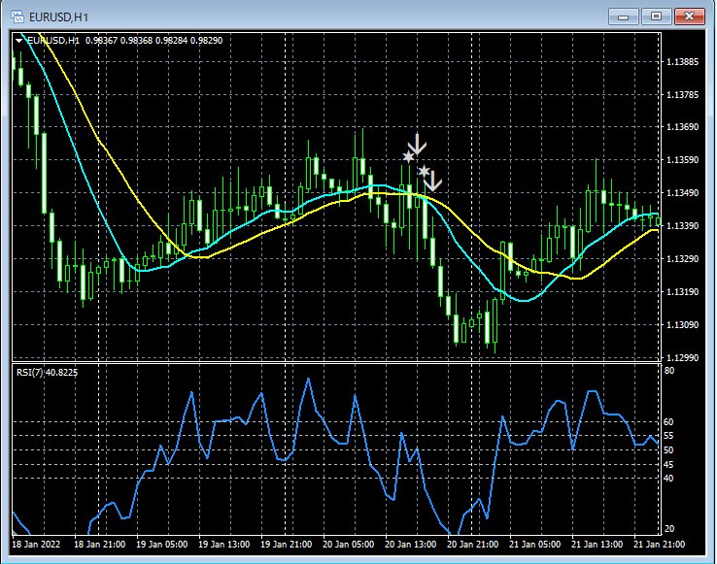Click RSI scale value 80

(x=669, y=371)
